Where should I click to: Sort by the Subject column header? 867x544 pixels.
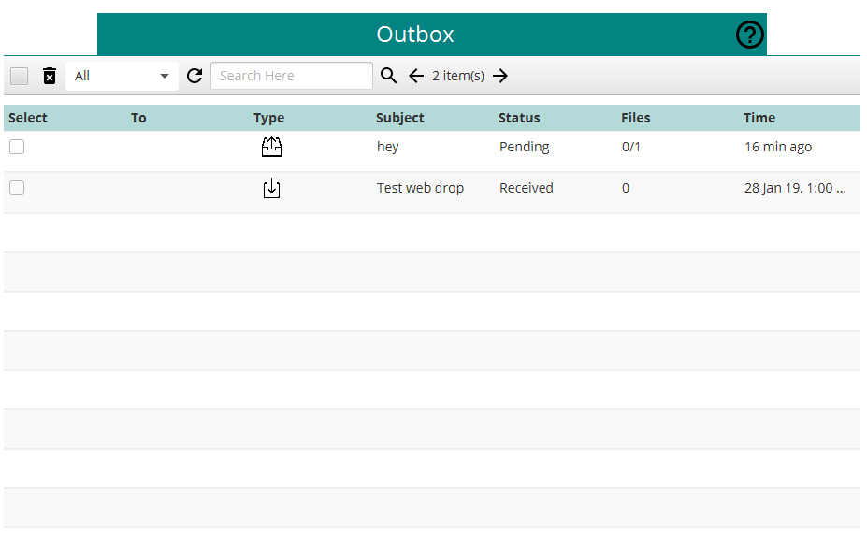pyautogui.click(x=399, y=118)
